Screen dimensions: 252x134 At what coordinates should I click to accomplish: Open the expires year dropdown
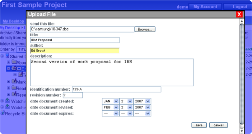148,114
